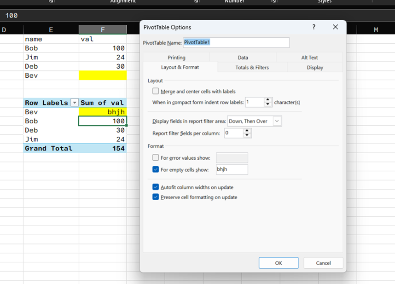Open Row Labels filter dropdown
The height and width of the screenshot is (284, 395).
[x=75, y=103]
